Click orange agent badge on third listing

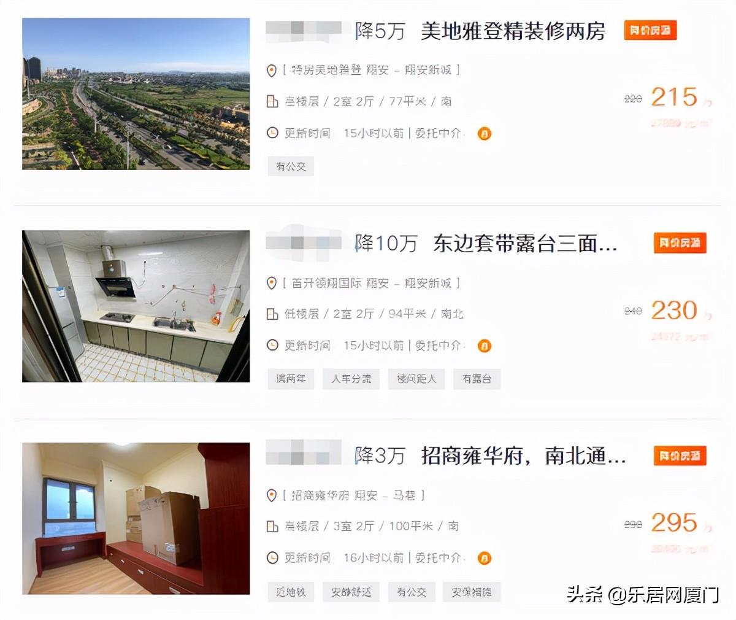(485, 559)
